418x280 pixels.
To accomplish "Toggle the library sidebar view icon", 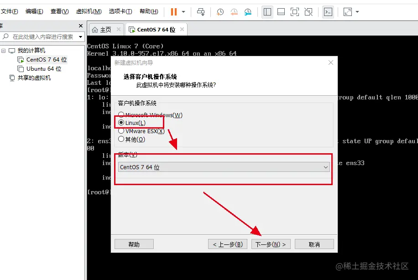I will 267,12.
